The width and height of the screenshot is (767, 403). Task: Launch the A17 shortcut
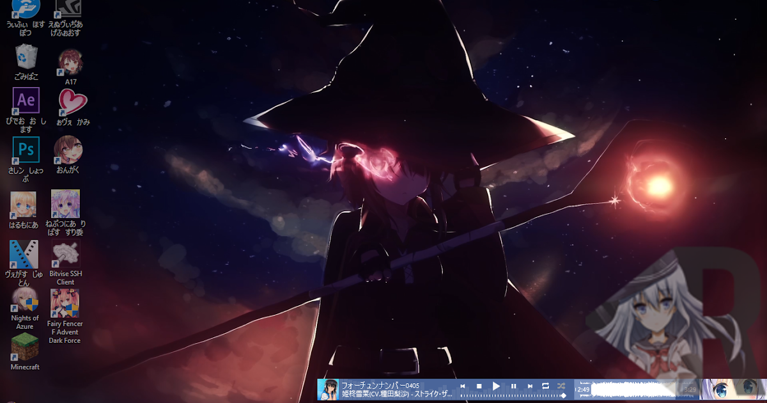[x=70, y=63]
